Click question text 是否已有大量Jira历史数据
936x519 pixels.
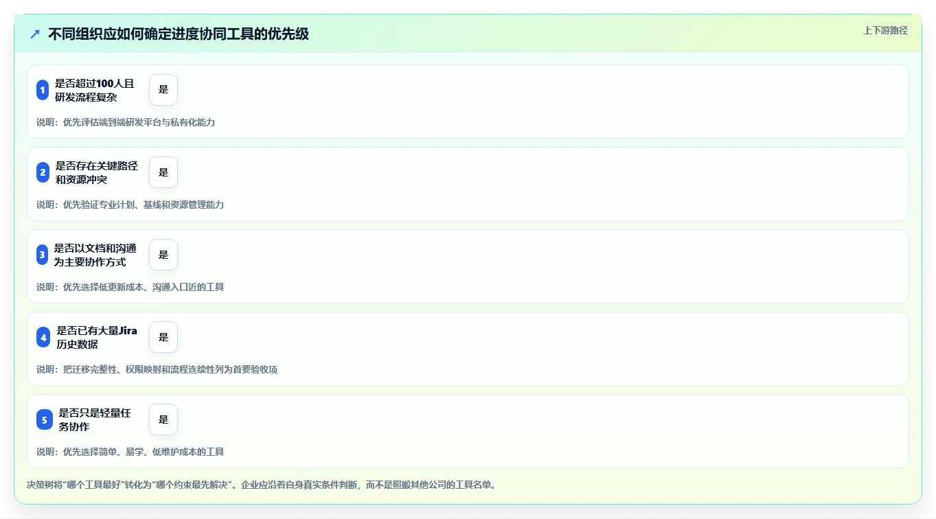[x=97, y=337]
